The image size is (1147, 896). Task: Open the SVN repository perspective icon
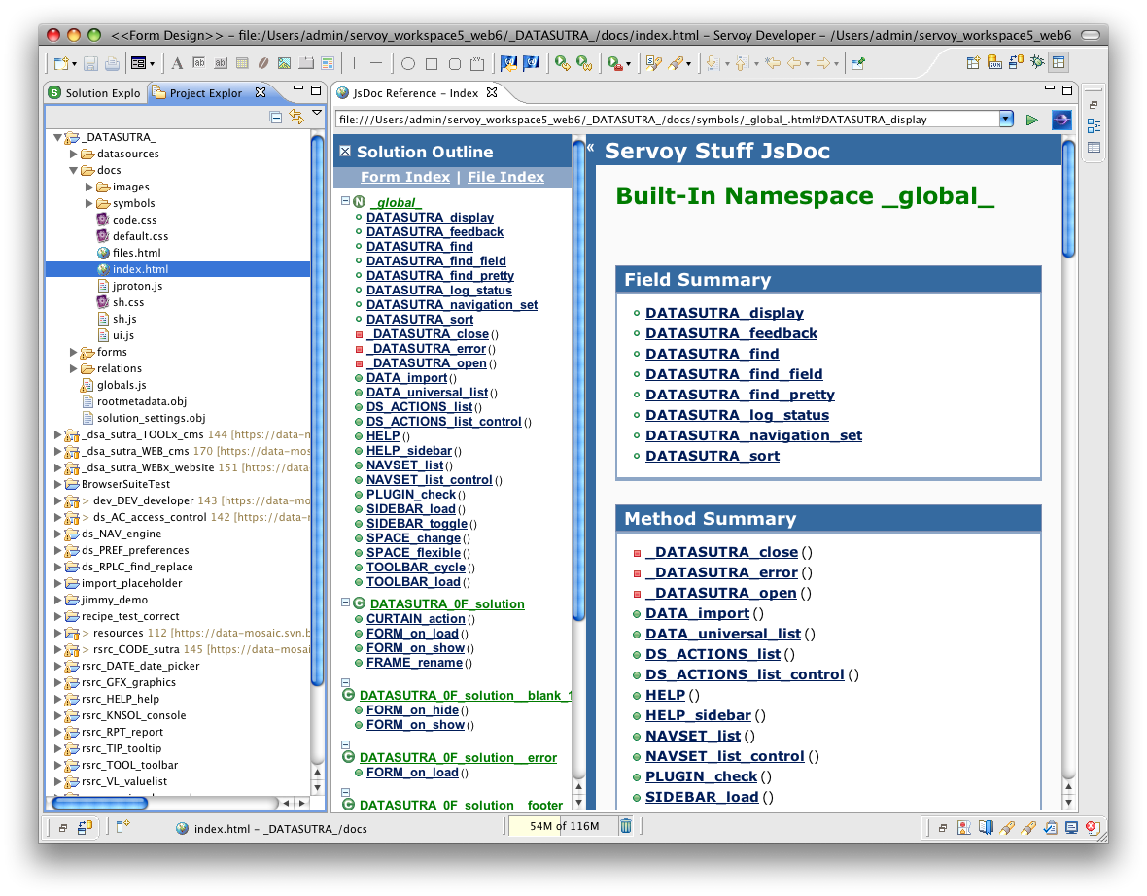[994, 62]
